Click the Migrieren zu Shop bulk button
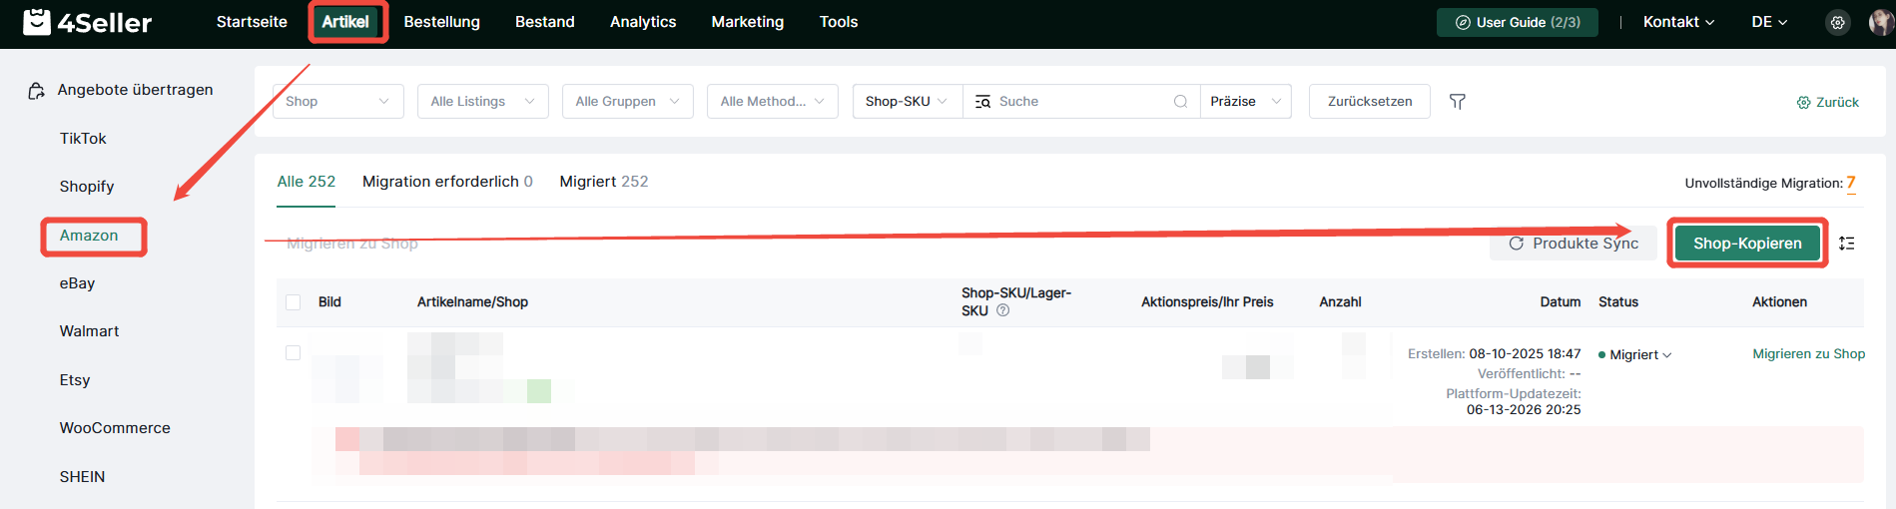 (352, 244)
